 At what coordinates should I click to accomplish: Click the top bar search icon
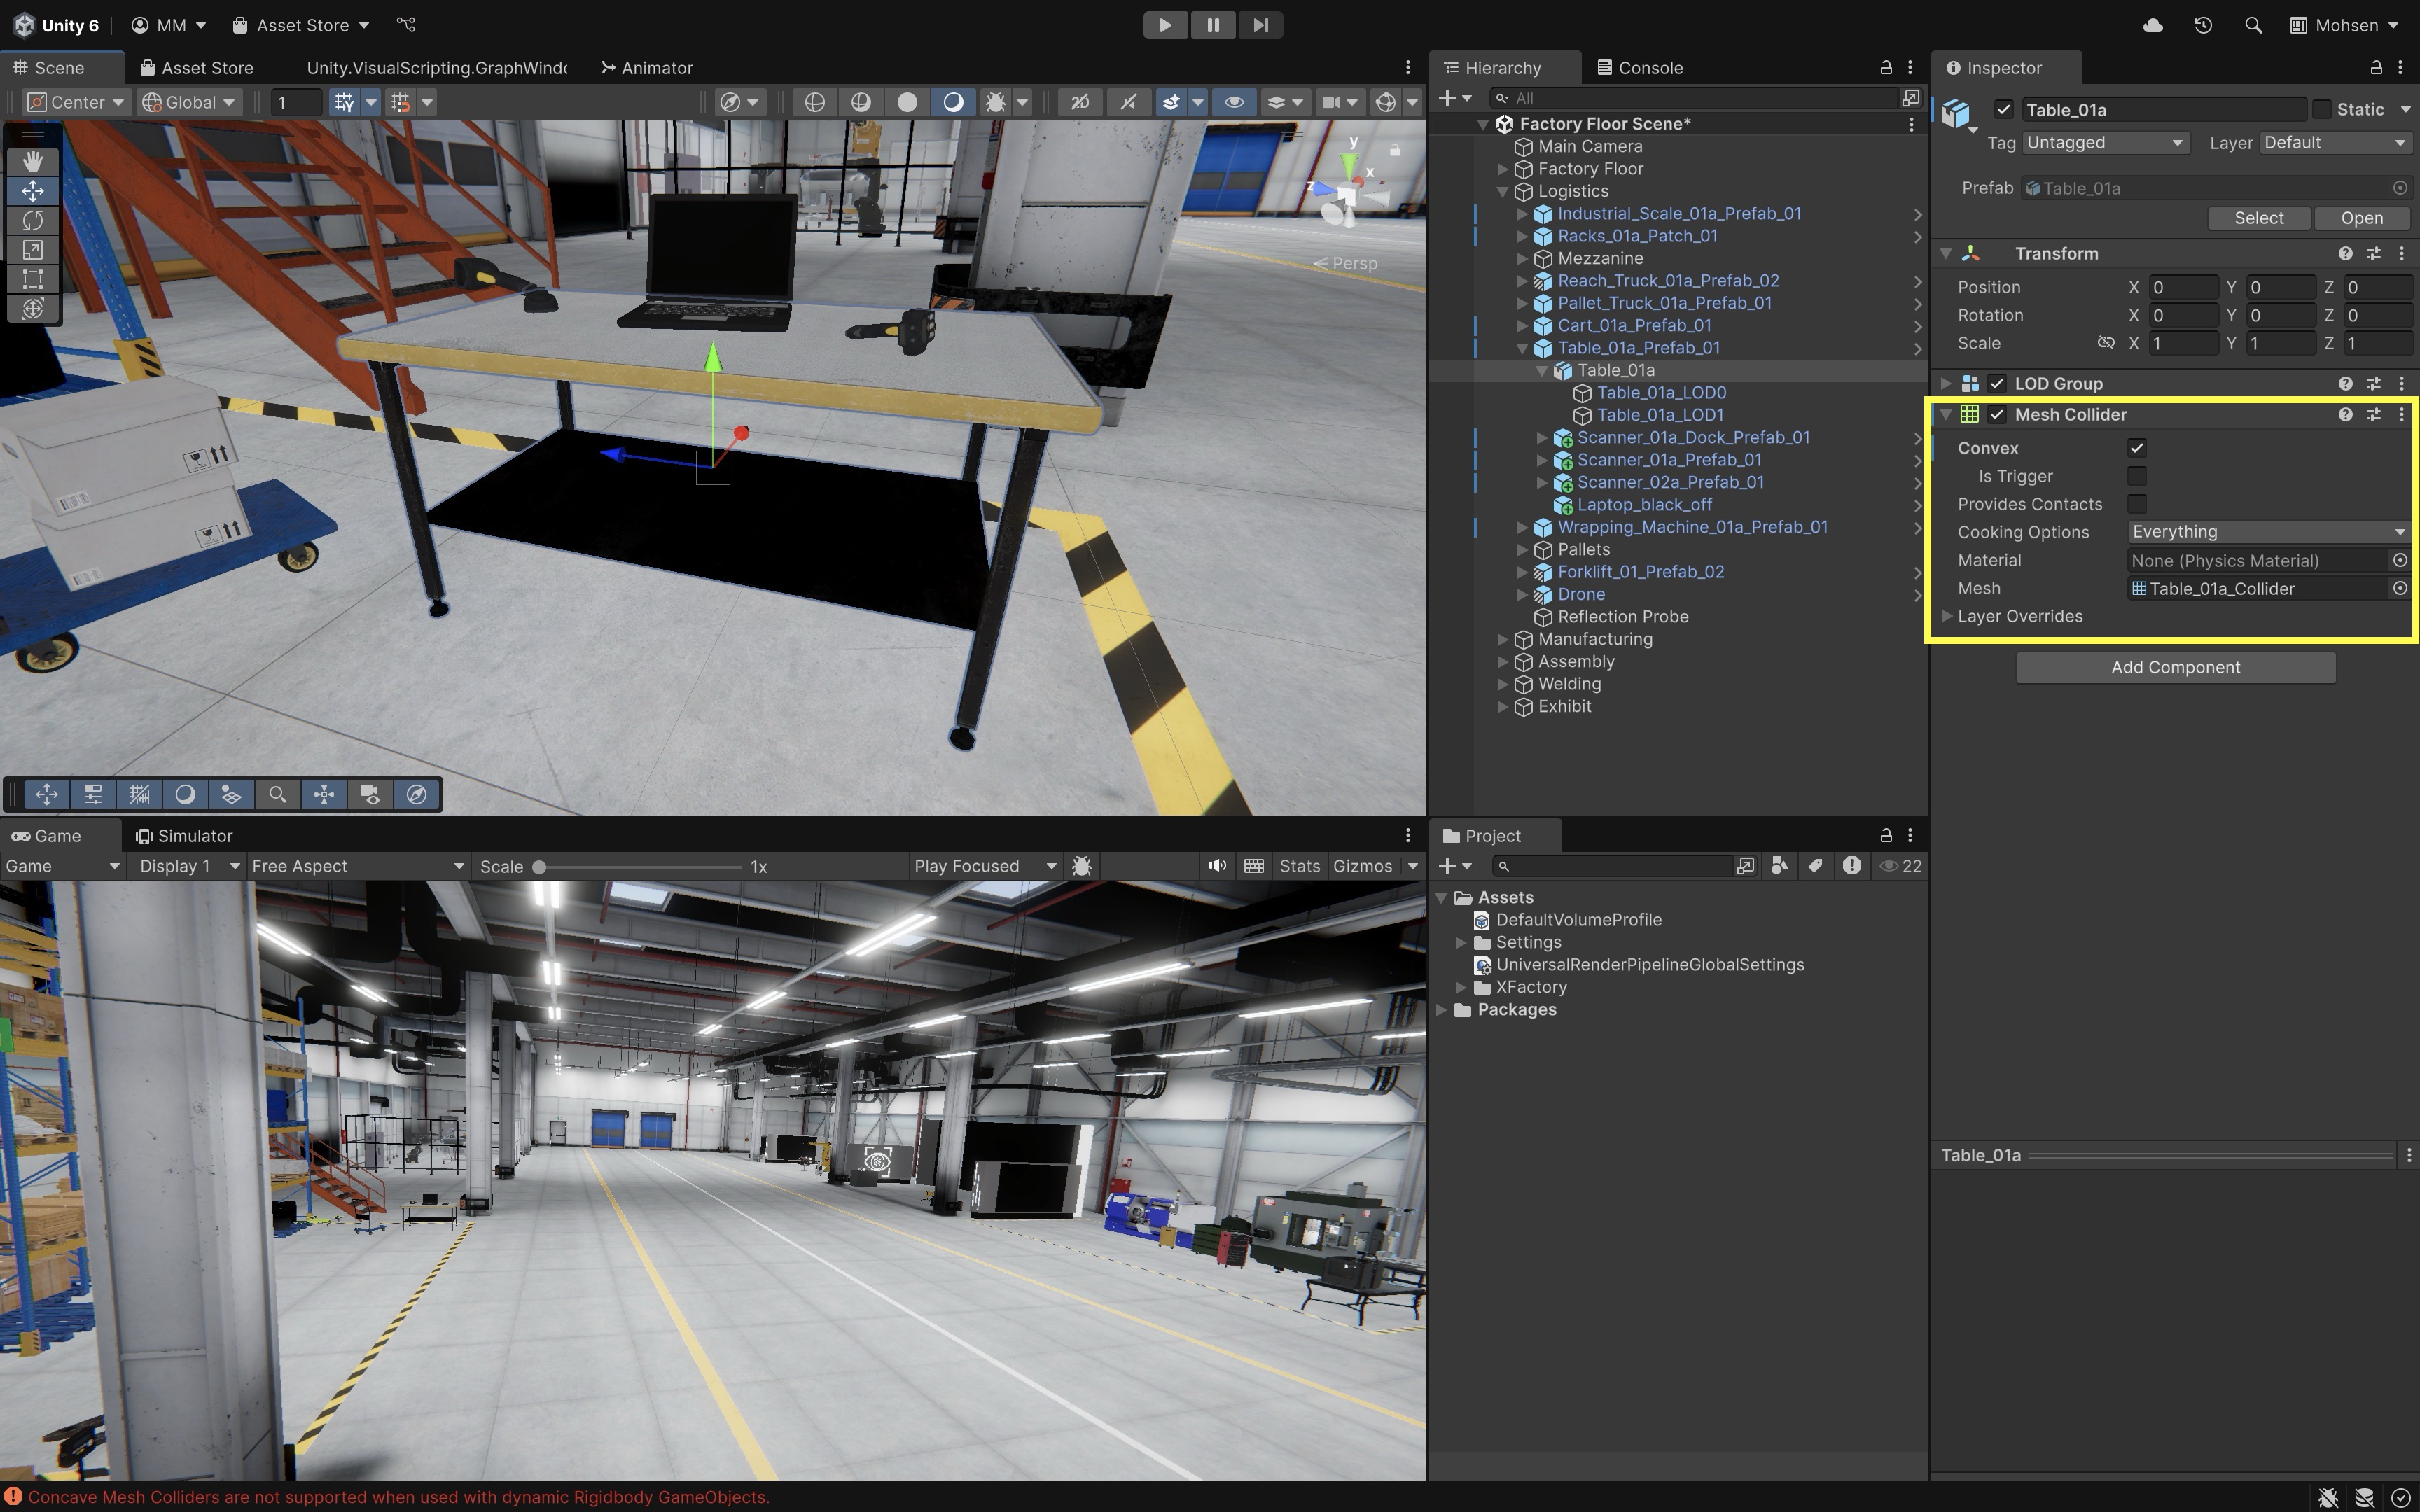click(2253, 25)
